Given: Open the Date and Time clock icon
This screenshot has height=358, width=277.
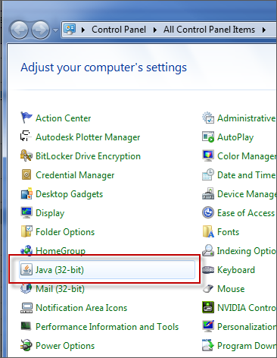Looking at the screenshot, I should (x=208, y=174).
